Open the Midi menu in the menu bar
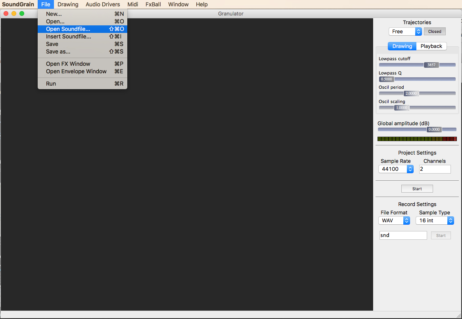462x319 pixels. click(x=132, y=4)
